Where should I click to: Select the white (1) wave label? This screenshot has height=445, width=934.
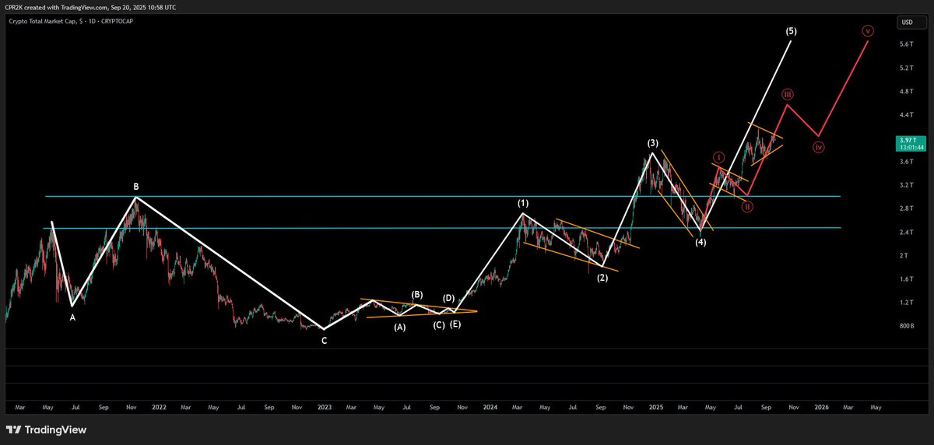click(x=525, y=203)
